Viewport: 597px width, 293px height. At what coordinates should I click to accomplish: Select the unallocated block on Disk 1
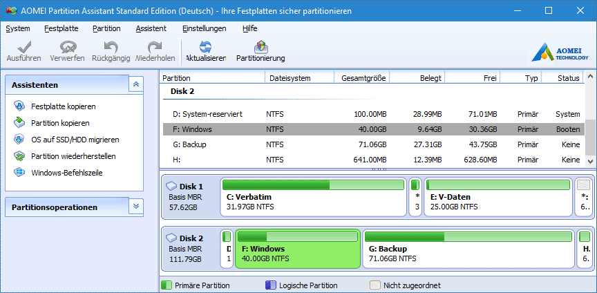(583, 197)
